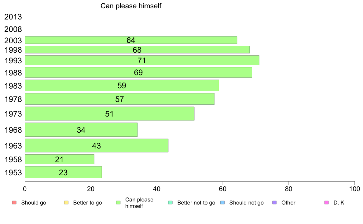Click the 100 axis tick label
The image size is (363, 224).
pyautogui.click(x=354, y=189)
